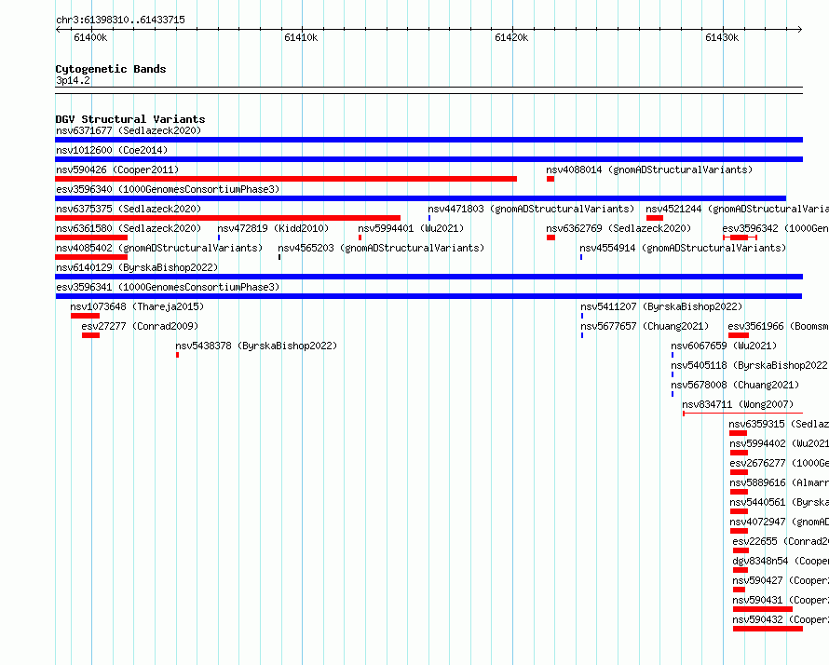Click the 61400k ruler label
Image resolution: width=829 pixels, height=665 pixels.
(x=90, y=37)
